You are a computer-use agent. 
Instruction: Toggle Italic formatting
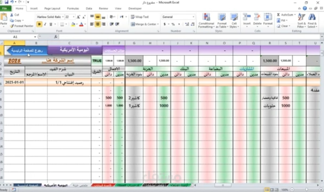tap(45, 24)
